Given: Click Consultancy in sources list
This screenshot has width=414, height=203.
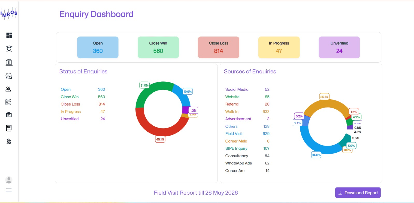Looking at the screenshot, I should [x=236, y=156].
